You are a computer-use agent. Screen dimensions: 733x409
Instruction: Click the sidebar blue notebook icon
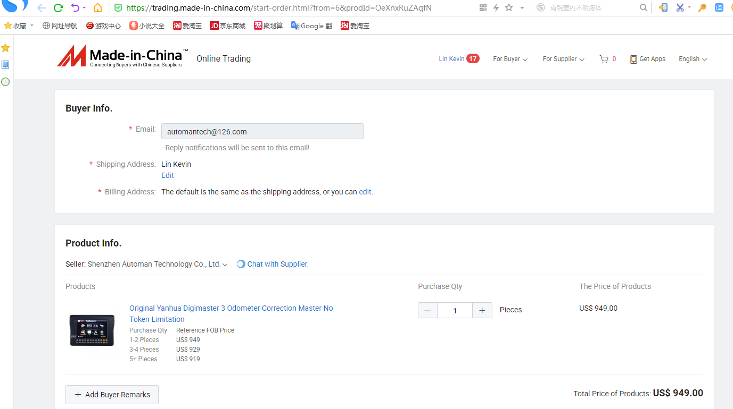point(5,65)
